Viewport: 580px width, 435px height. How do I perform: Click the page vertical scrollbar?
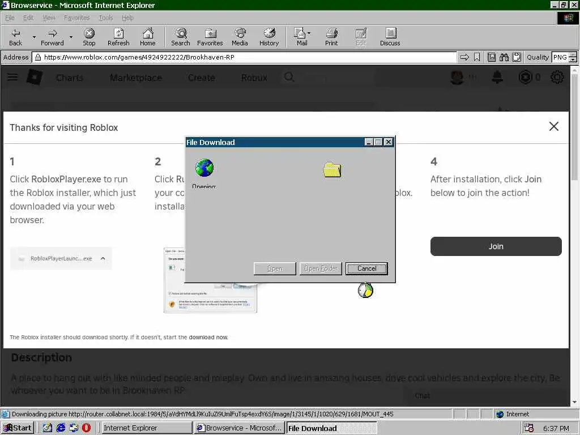click(574, 237)
